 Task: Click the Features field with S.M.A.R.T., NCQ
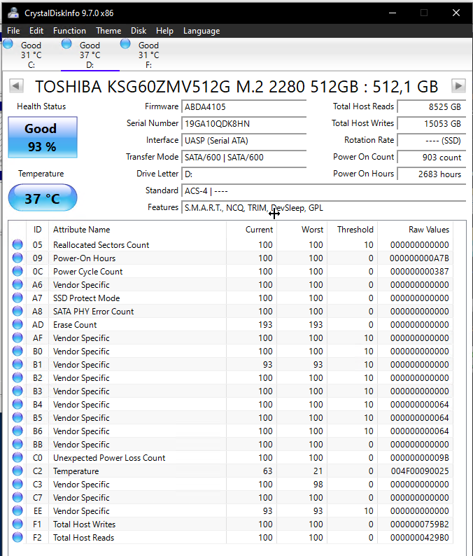(323, 208)
